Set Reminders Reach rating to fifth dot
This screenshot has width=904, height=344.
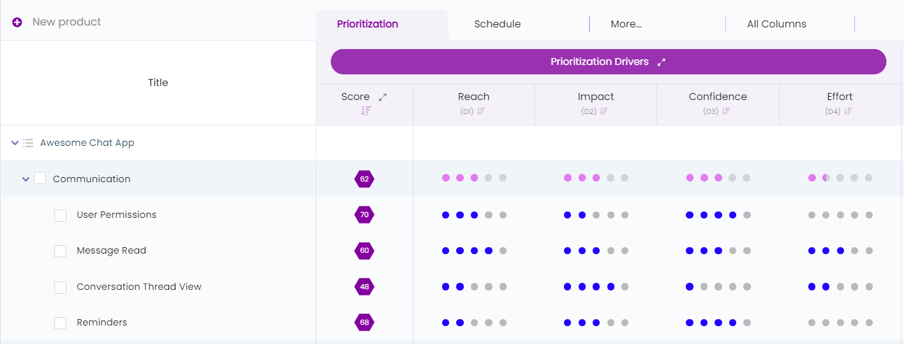click(503, 323)
